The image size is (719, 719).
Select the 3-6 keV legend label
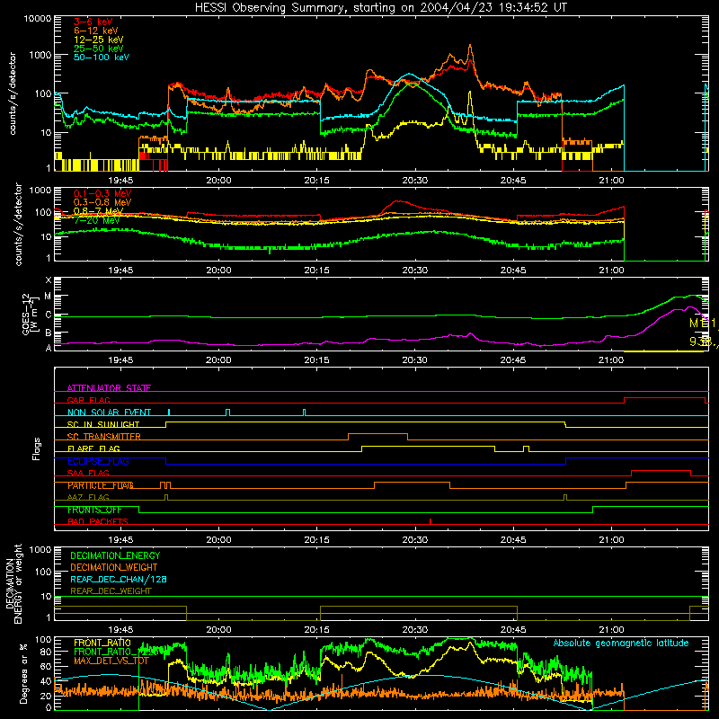tap(93, 22)
